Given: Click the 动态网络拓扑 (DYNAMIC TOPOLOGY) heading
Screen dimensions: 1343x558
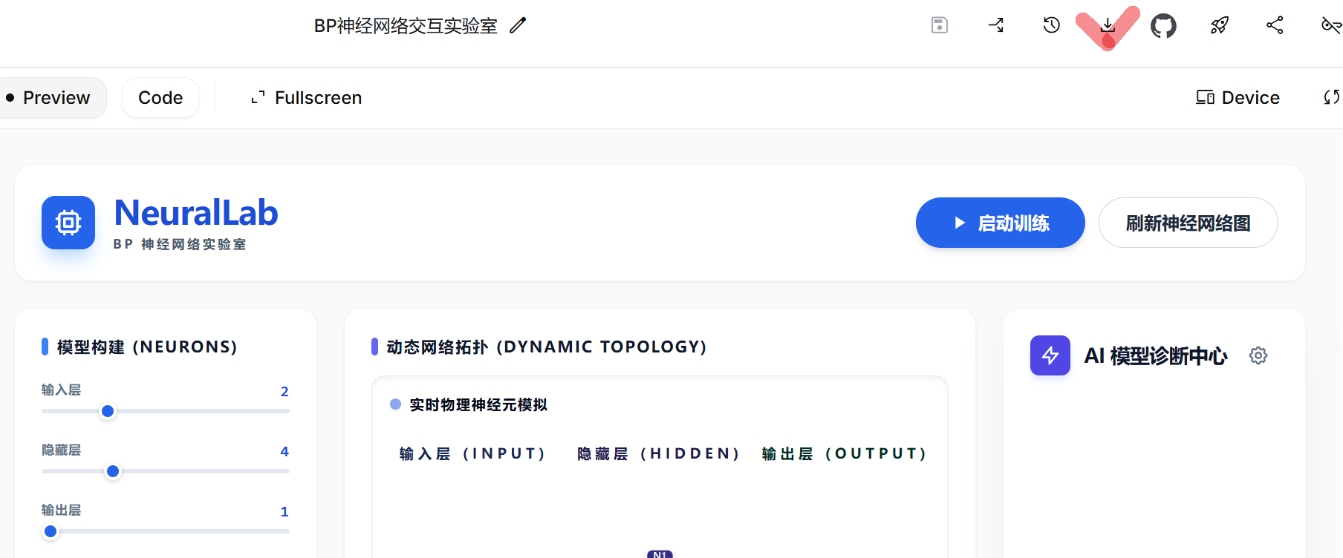Looking at the screenshot, I should tap(546, 347).
